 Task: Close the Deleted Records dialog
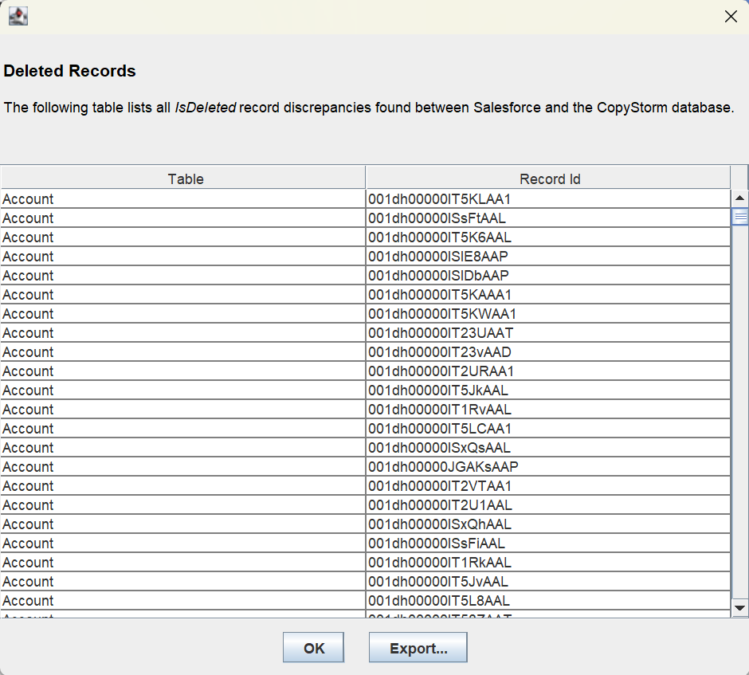pyautogui.click(x=730, y=17)
